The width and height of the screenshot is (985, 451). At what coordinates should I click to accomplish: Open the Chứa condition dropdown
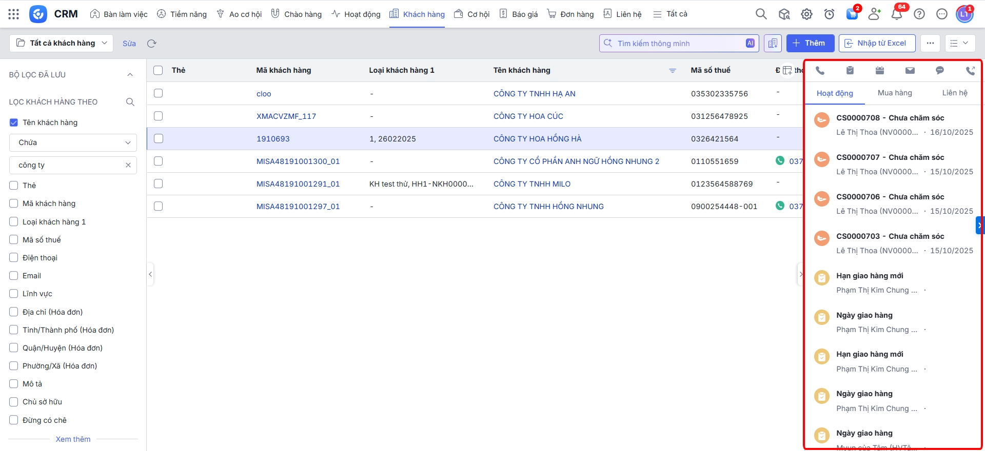(x=73, y=142)
